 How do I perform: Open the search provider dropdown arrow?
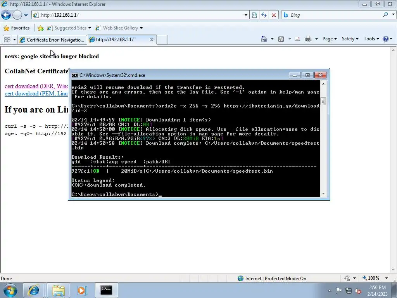[393, 15]
